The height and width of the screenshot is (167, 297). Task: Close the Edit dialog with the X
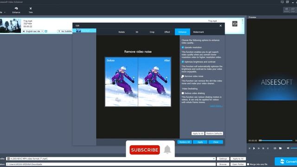[x=220, y=26]
